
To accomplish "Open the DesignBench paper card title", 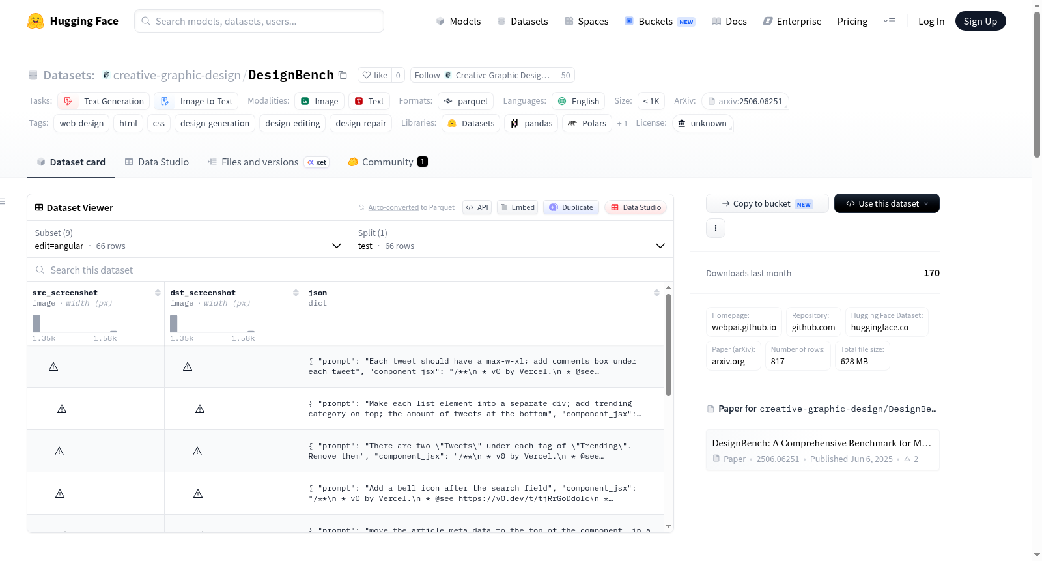I will pos(821,443).
